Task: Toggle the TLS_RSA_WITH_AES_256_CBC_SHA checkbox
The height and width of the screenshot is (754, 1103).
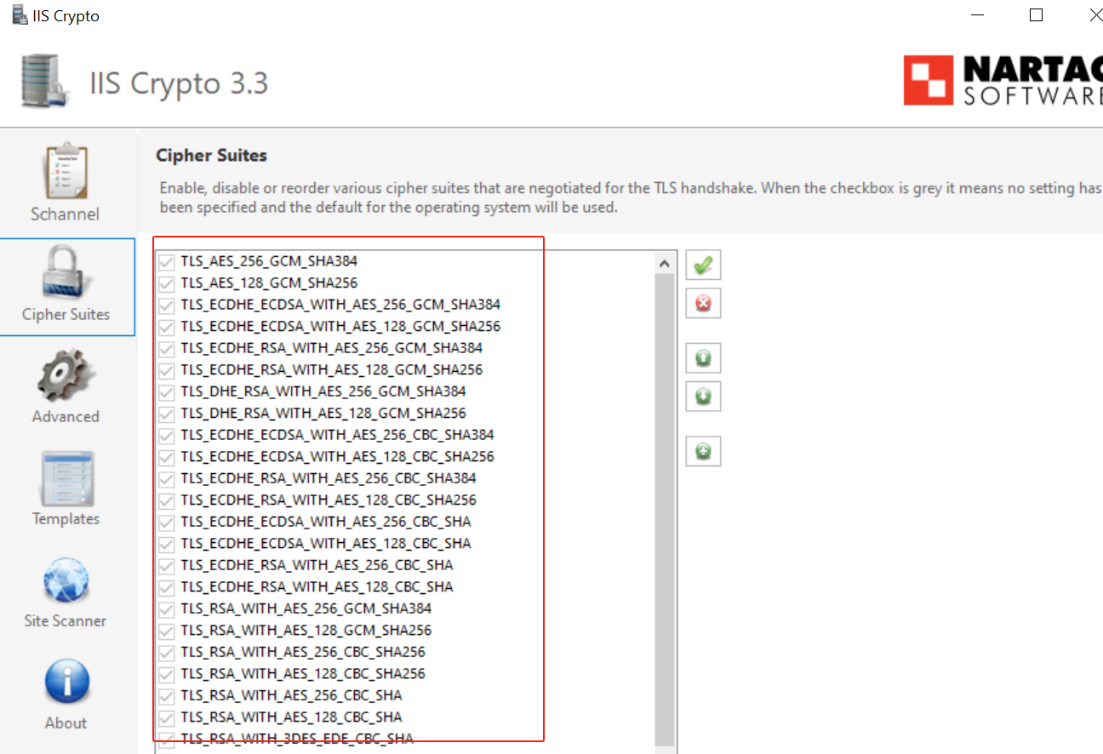Action: [166, 695]
